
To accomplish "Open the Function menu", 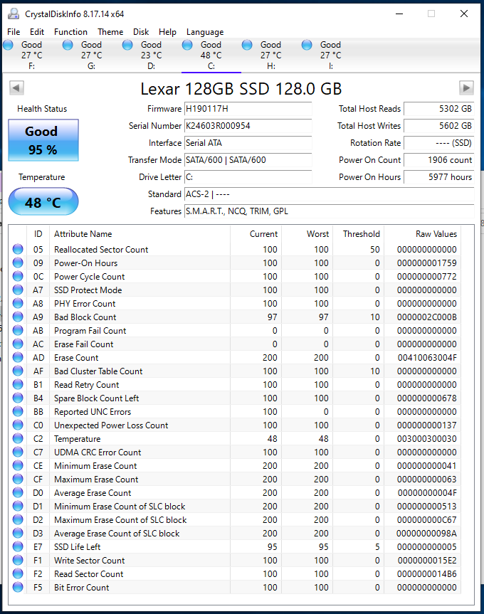I will [70, 32].
